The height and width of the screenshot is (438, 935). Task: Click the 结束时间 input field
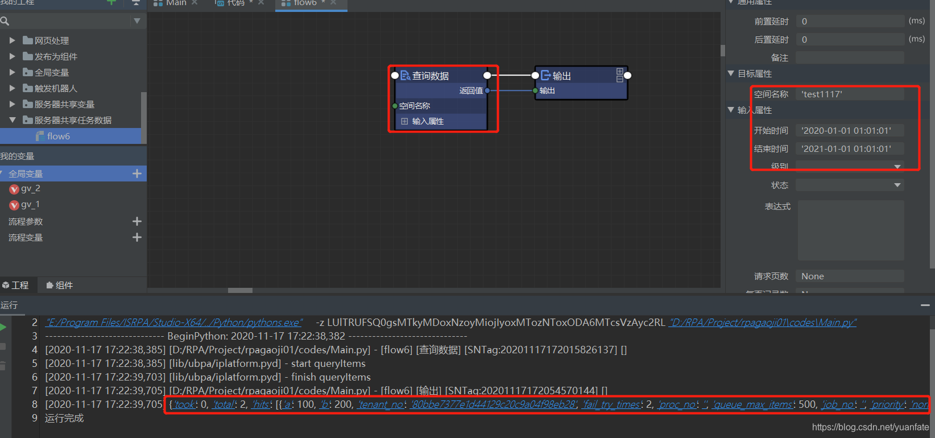click(x=850, y=148)
